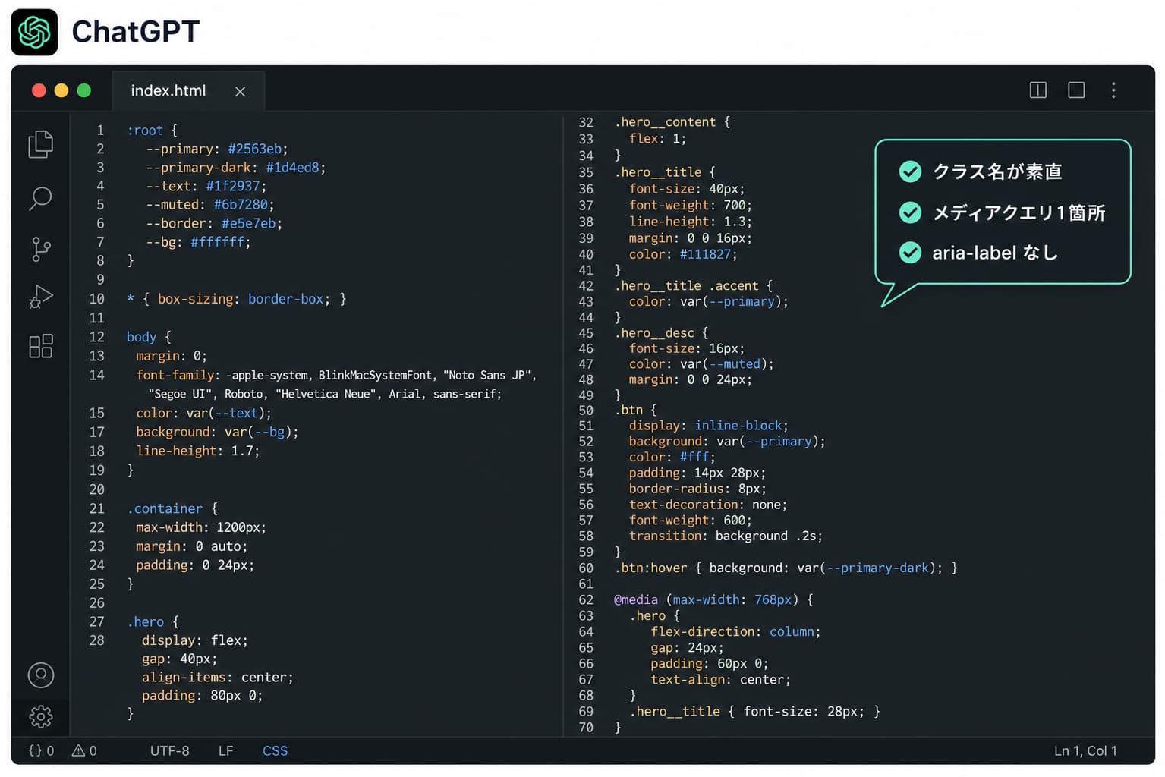Toggle the single-pane layout icon
The image size is (1165, 777).
click(1075, 90)
